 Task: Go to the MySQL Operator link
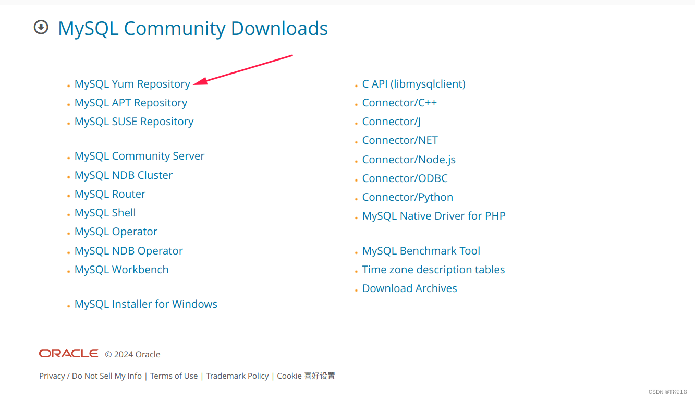pyautogui.click(x=116, y=232)
